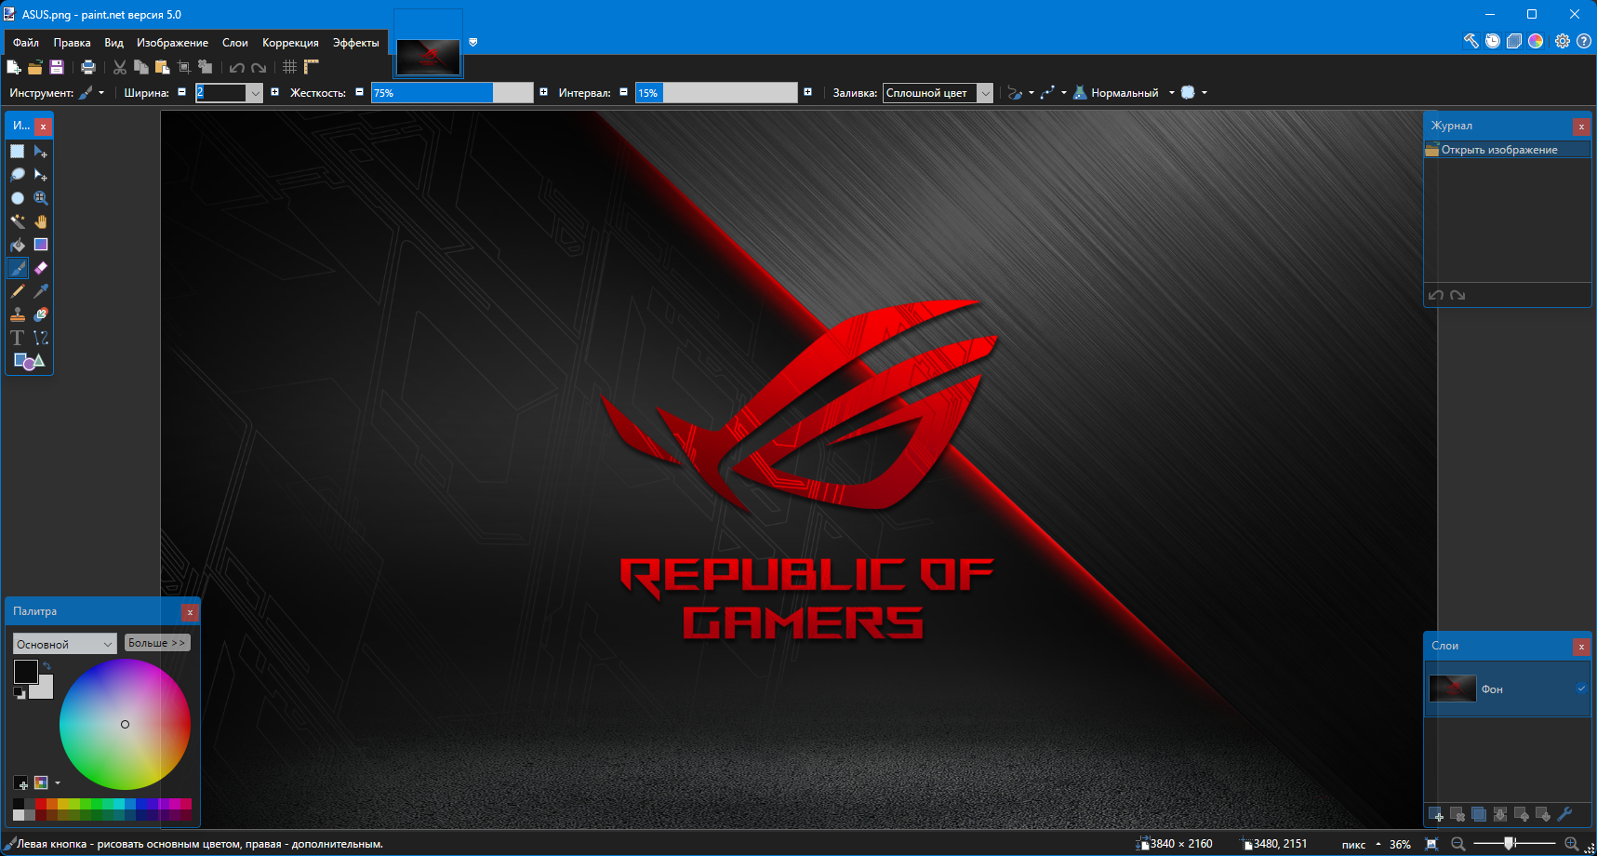Reset colors to black and white
The height and width of the screenshot is (856, 1597).
pyautogui.click(x=20, y=693)
